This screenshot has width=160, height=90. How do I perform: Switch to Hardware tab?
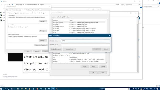tap(18, 10)
